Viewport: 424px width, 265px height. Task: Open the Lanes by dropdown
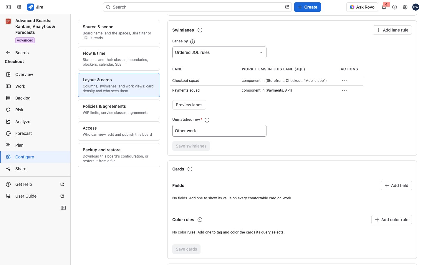pos(219,52)
